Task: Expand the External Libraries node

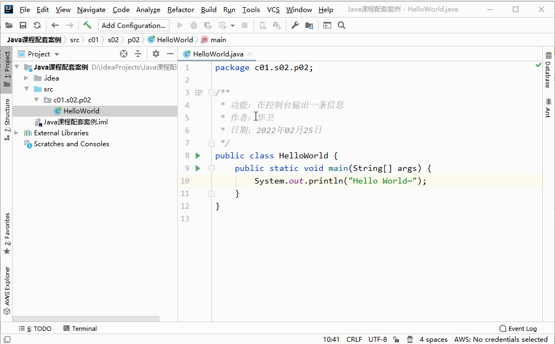Action: (x=16, y=133)
